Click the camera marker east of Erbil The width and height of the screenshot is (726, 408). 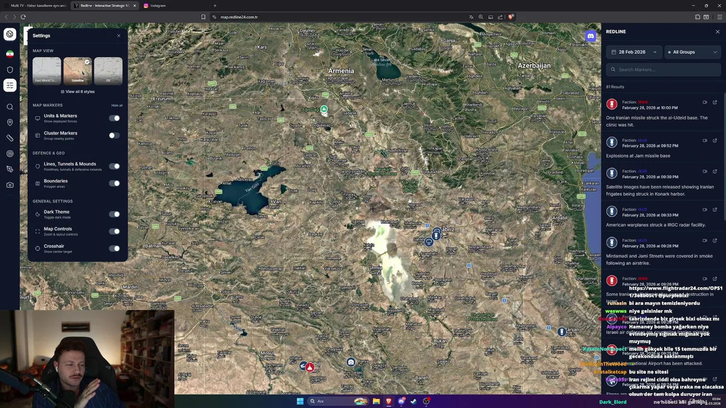click(351, 363)
